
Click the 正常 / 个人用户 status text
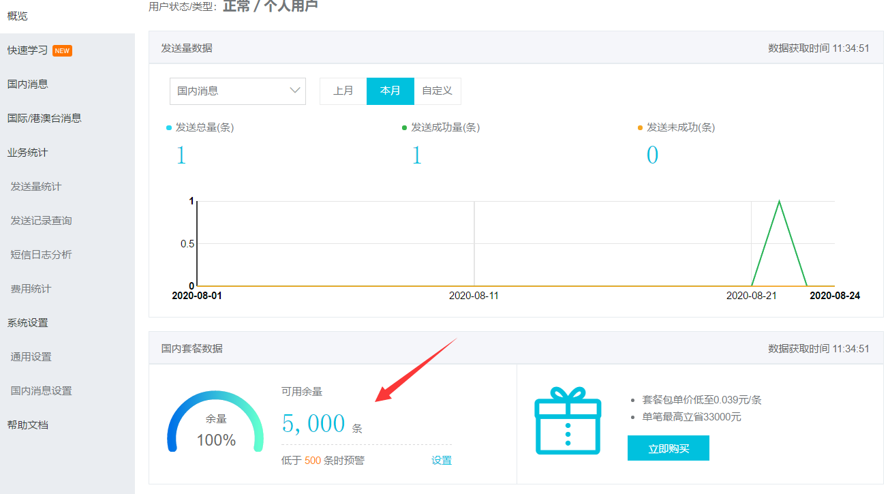pos(271,6)
